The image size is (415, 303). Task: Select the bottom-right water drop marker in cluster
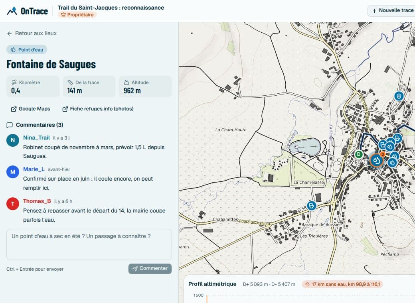(x=392, y=162)
